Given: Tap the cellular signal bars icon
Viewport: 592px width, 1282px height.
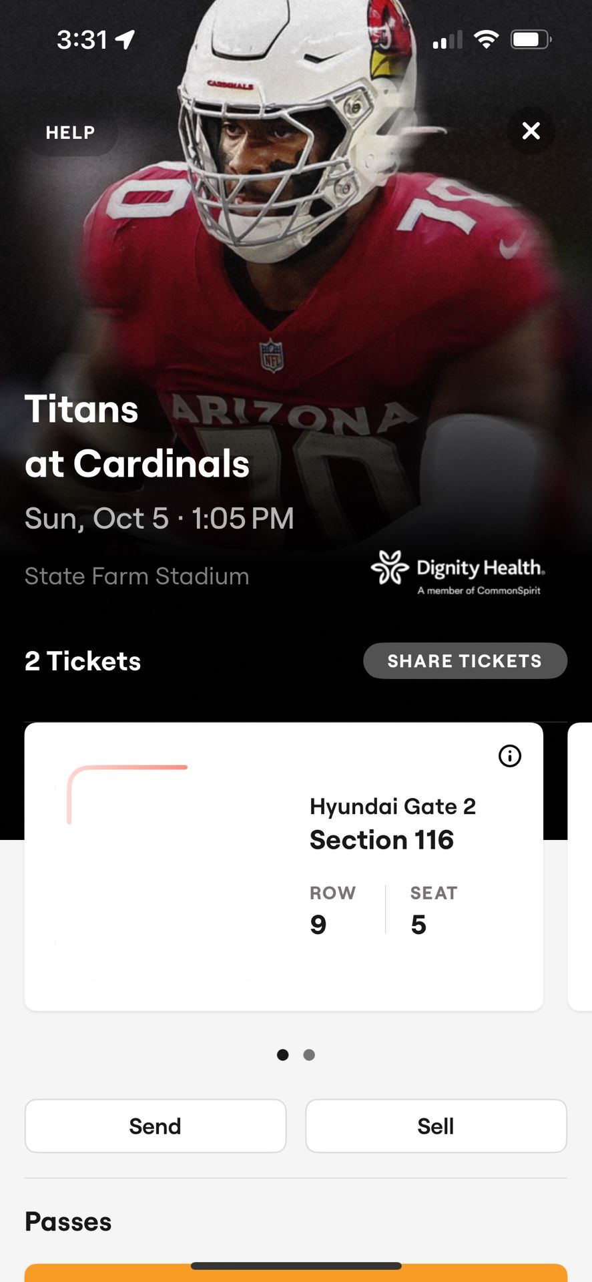Looking at the screenshot, I should point(447,40).
